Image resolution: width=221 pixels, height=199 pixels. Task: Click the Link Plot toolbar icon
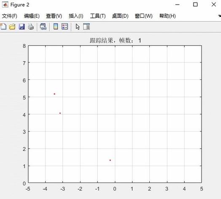coord(43,27)
